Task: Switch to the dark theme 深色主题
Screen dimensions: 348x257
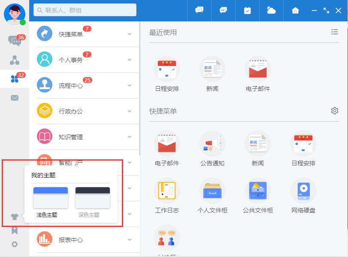Action: (x=92, y=198)
